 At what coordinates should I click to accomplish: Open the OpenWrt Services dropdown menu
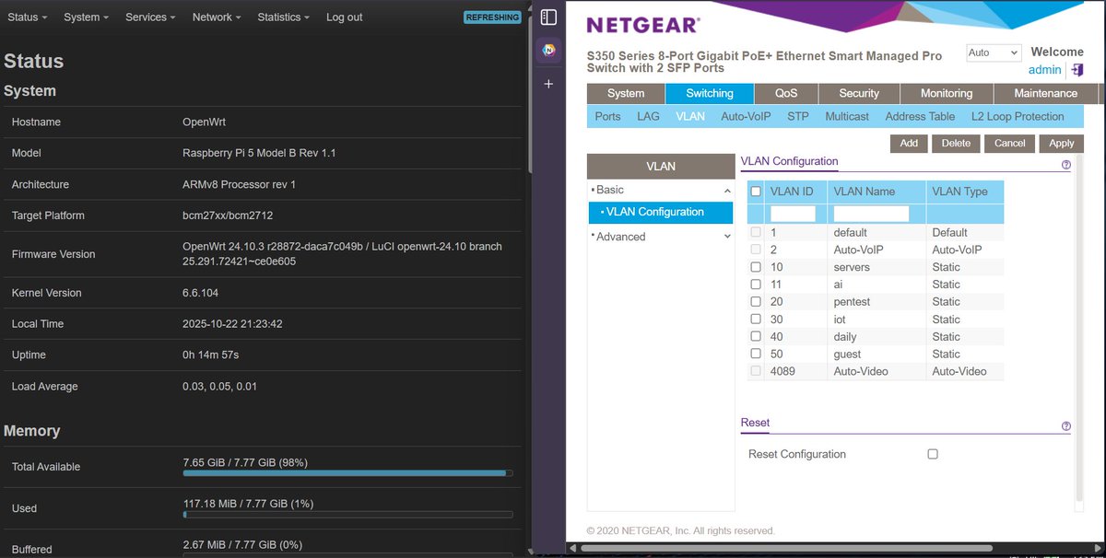[x=150, y=17]
